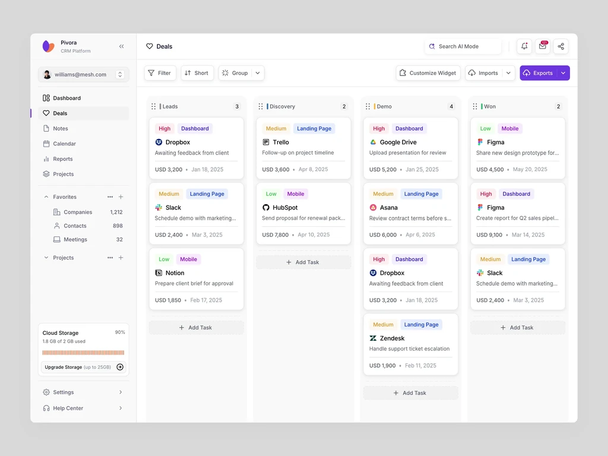The width and height of the screenshot is (608, 456).
Task: Click the Low tag on Notion card
Action: click(x=164, y=259)
